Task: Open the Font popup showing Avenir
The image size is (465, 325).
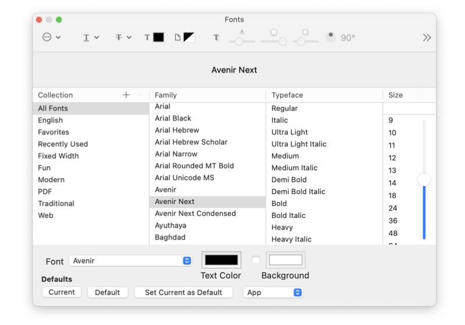Action: (x=131, y=261)
